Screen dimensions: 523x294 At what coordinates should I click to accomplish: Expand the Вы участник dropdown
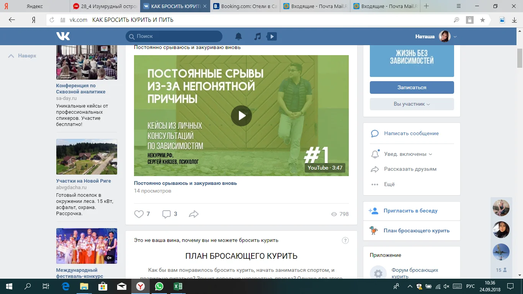(x=412, y=104)
